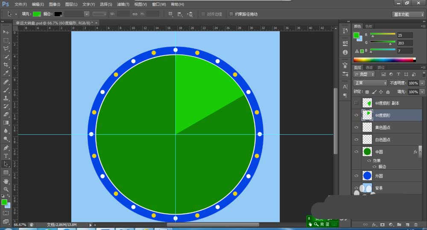
Task: Pick the Hand tool in the toolbox
Action: (6, 181)
